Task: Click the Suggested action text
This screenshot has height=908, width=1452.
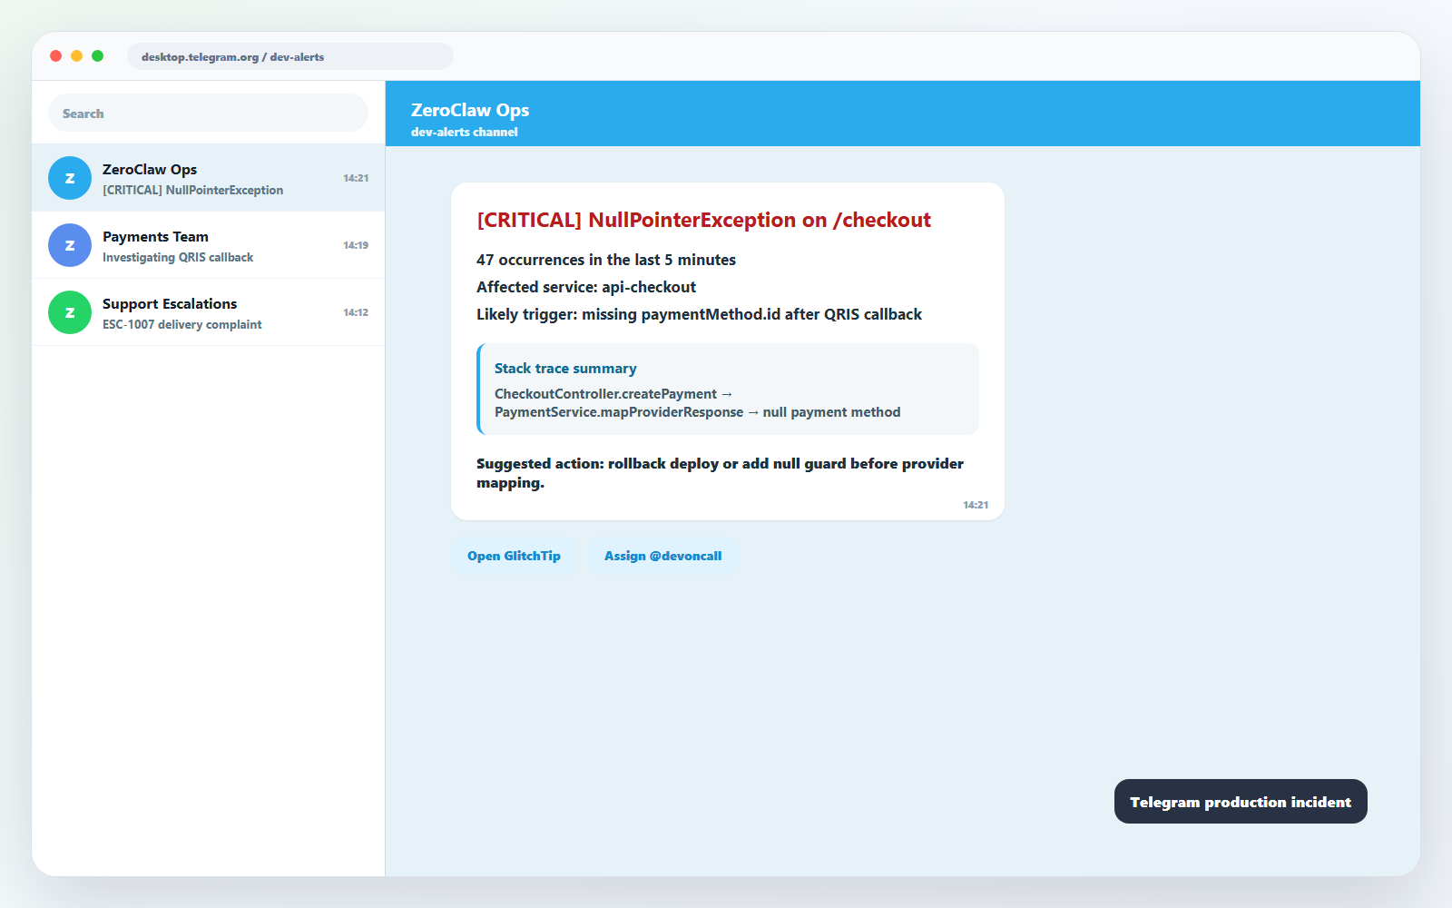Action: 721,473
